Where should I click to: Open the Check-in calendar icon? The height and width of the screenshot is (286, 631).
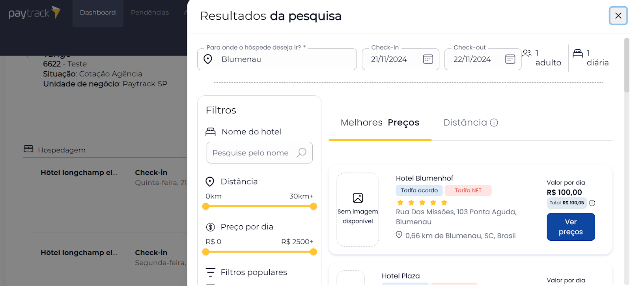[x=428, y=59]
